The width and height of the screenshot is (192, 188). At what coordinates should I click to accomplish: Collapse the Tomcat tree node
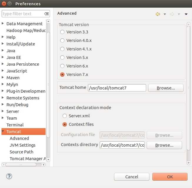[x=3, y=131]
